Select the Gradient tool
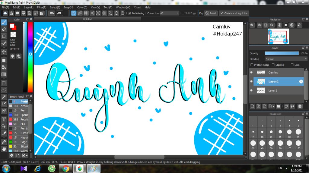This screenshot has width=309, height=173. point(4,74)
